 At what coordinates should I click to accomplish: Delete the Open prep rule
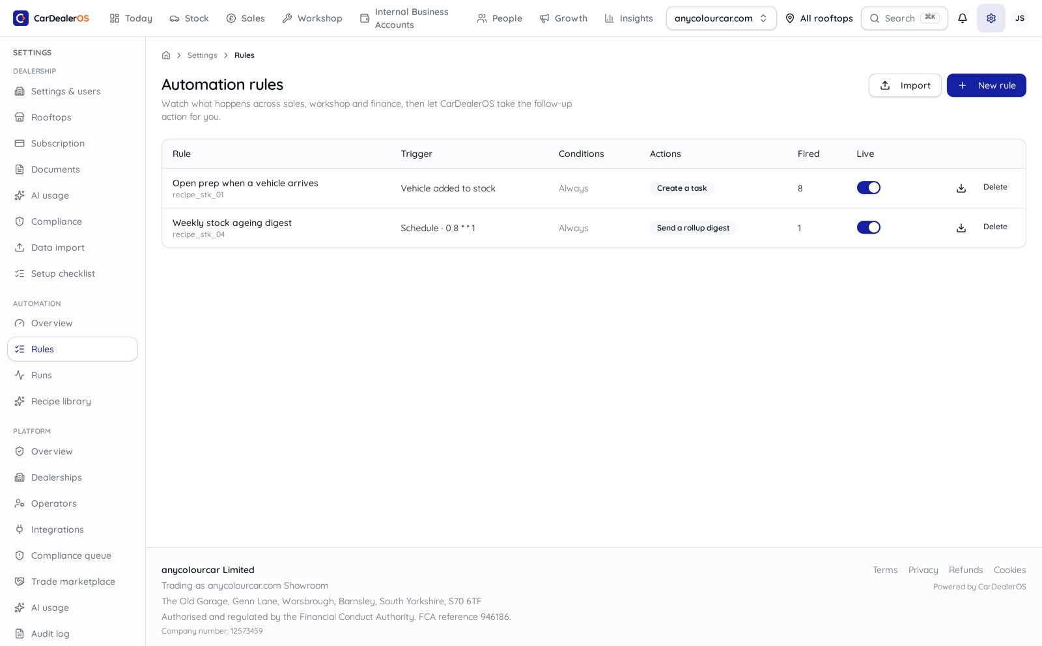point(995,187)
